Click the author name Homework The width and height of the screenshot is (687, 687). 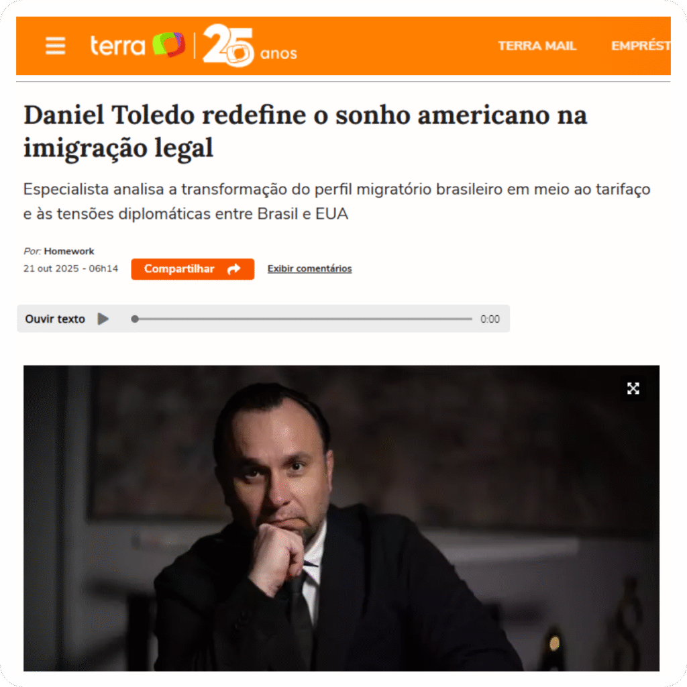pyautogui.click(x=69, y=251)
